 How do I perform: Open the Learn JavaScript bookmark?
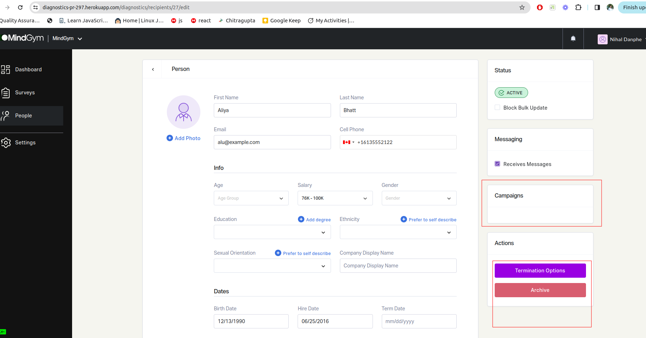(x=83, y=21)
